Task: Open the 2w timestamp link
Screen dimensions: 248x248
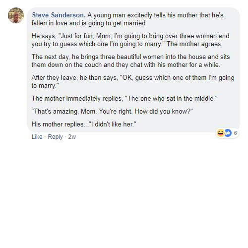Action: 72,137
